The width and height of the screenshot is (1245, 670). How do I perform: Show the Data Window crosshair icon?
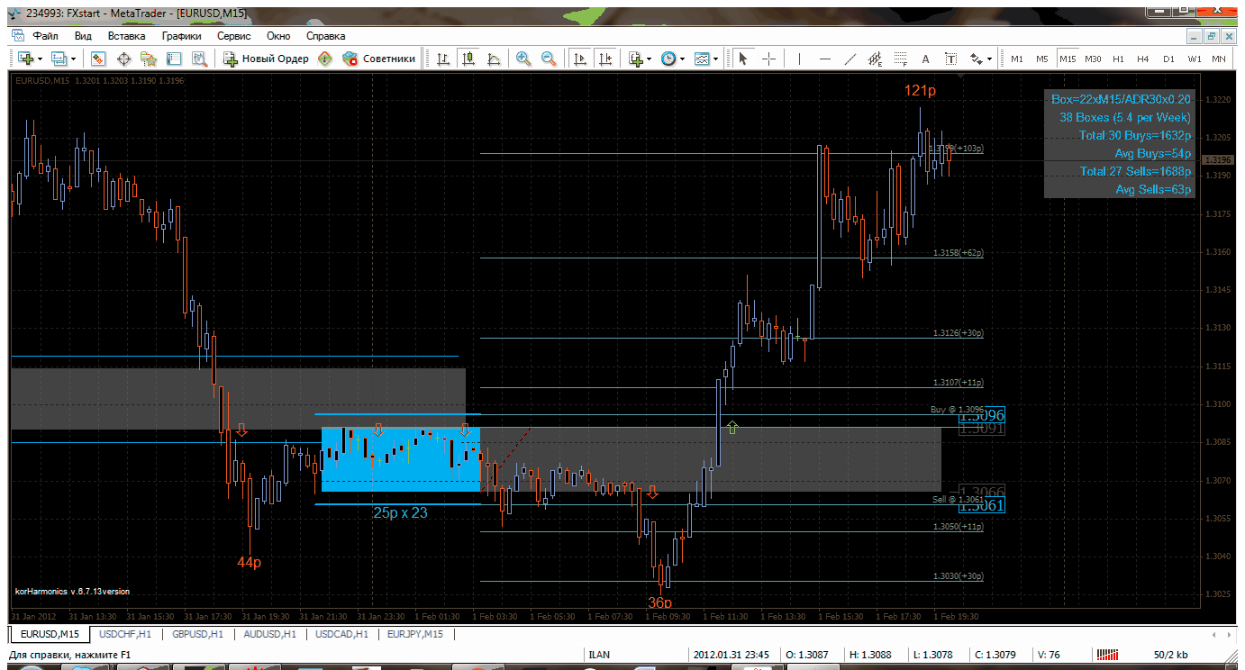point(123,59)
